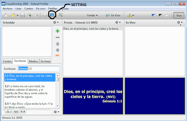Click the edit song pencil icon
This screenshot has height=121, width=187.
(36, 15)
